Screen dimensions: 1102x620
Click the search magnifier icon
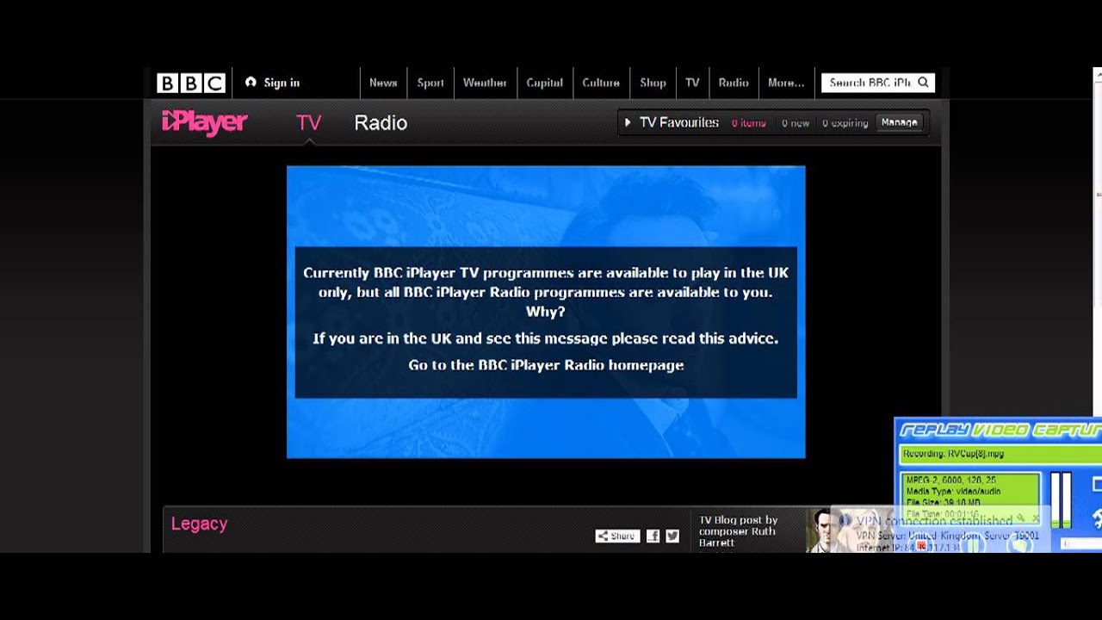[924, 83]
